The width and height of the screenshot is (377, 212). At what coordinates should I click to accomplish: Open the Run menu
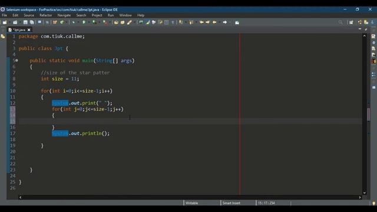pos(111,15)
